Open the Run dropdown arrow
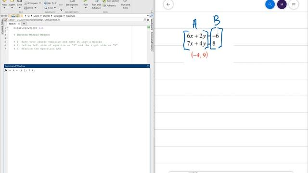This screenshot has width=308, height=173. pos(86,8)
